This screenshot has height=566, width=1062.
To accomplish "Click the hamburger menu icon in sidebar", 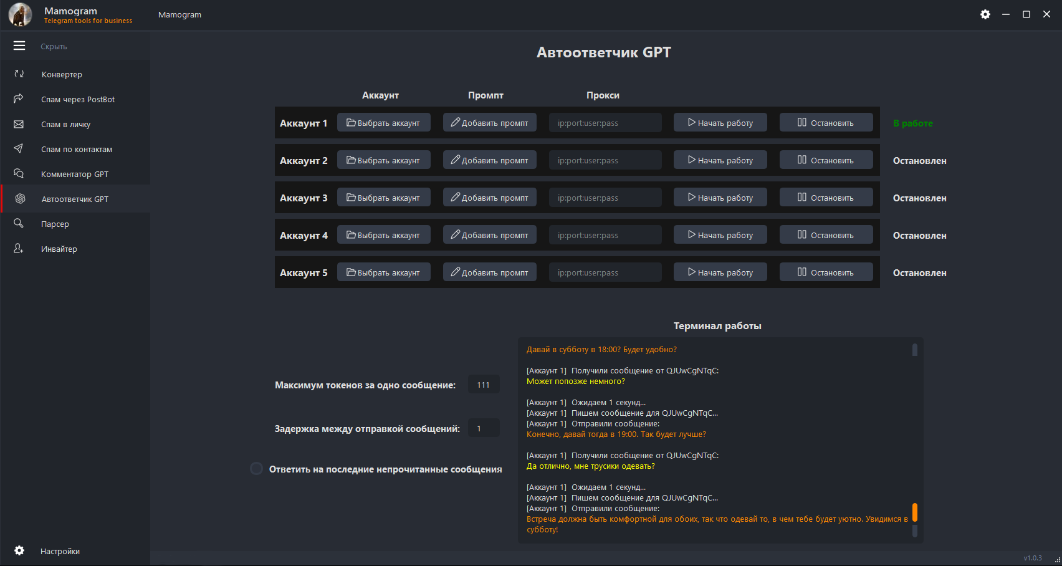I will 19,46.
